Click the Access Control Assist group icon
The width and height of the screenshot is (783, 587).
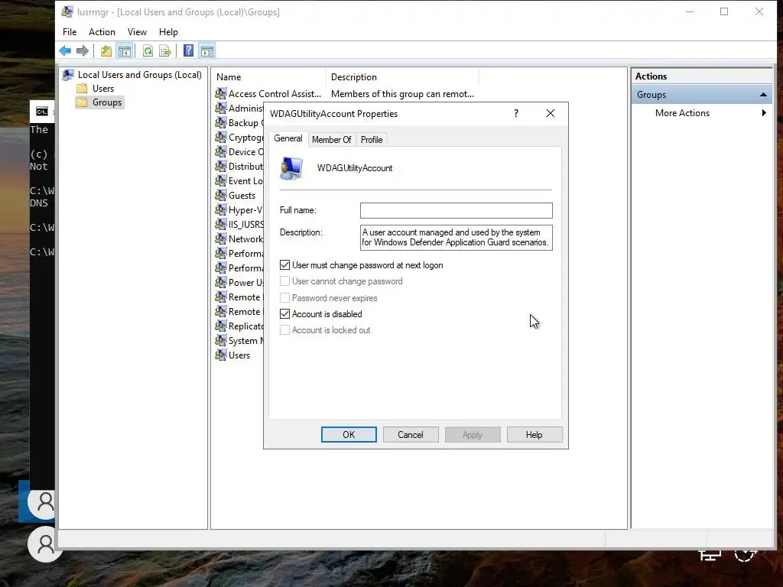(x=221, y=93)
